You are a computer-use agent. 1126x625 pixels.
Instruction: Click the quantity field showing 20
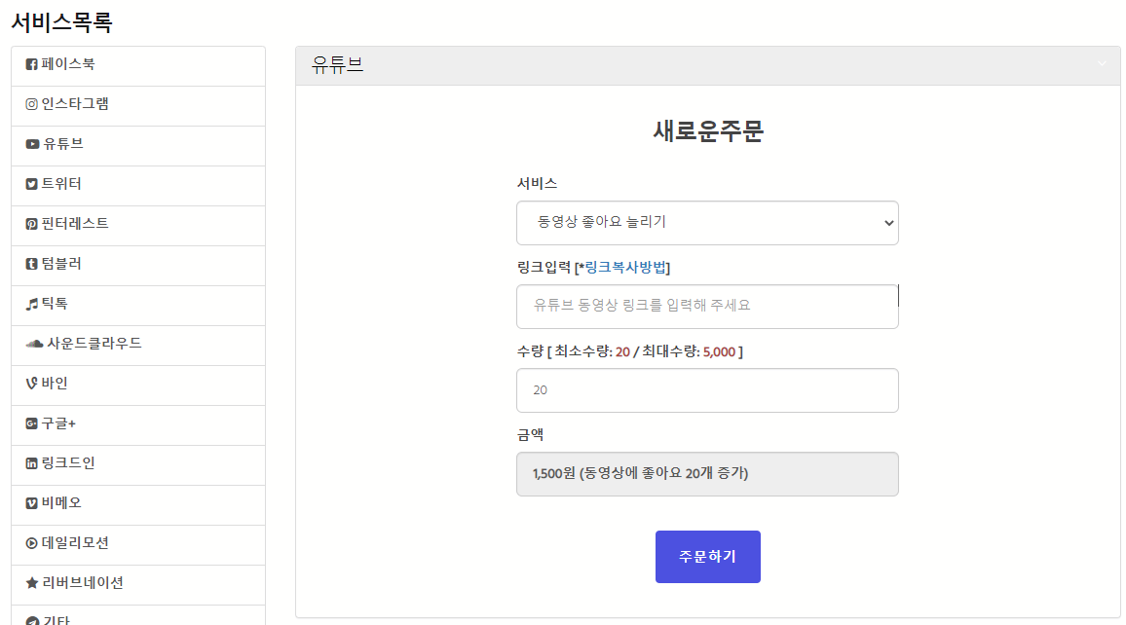(707, 390)
